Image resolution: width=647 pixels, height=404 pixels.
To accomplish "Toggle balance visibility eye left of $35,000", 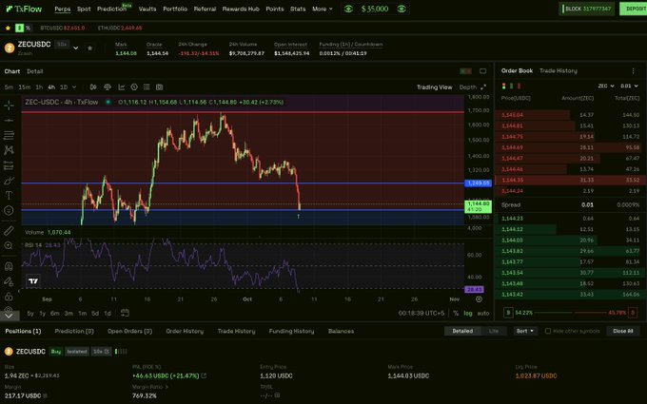I will [348, 9].
